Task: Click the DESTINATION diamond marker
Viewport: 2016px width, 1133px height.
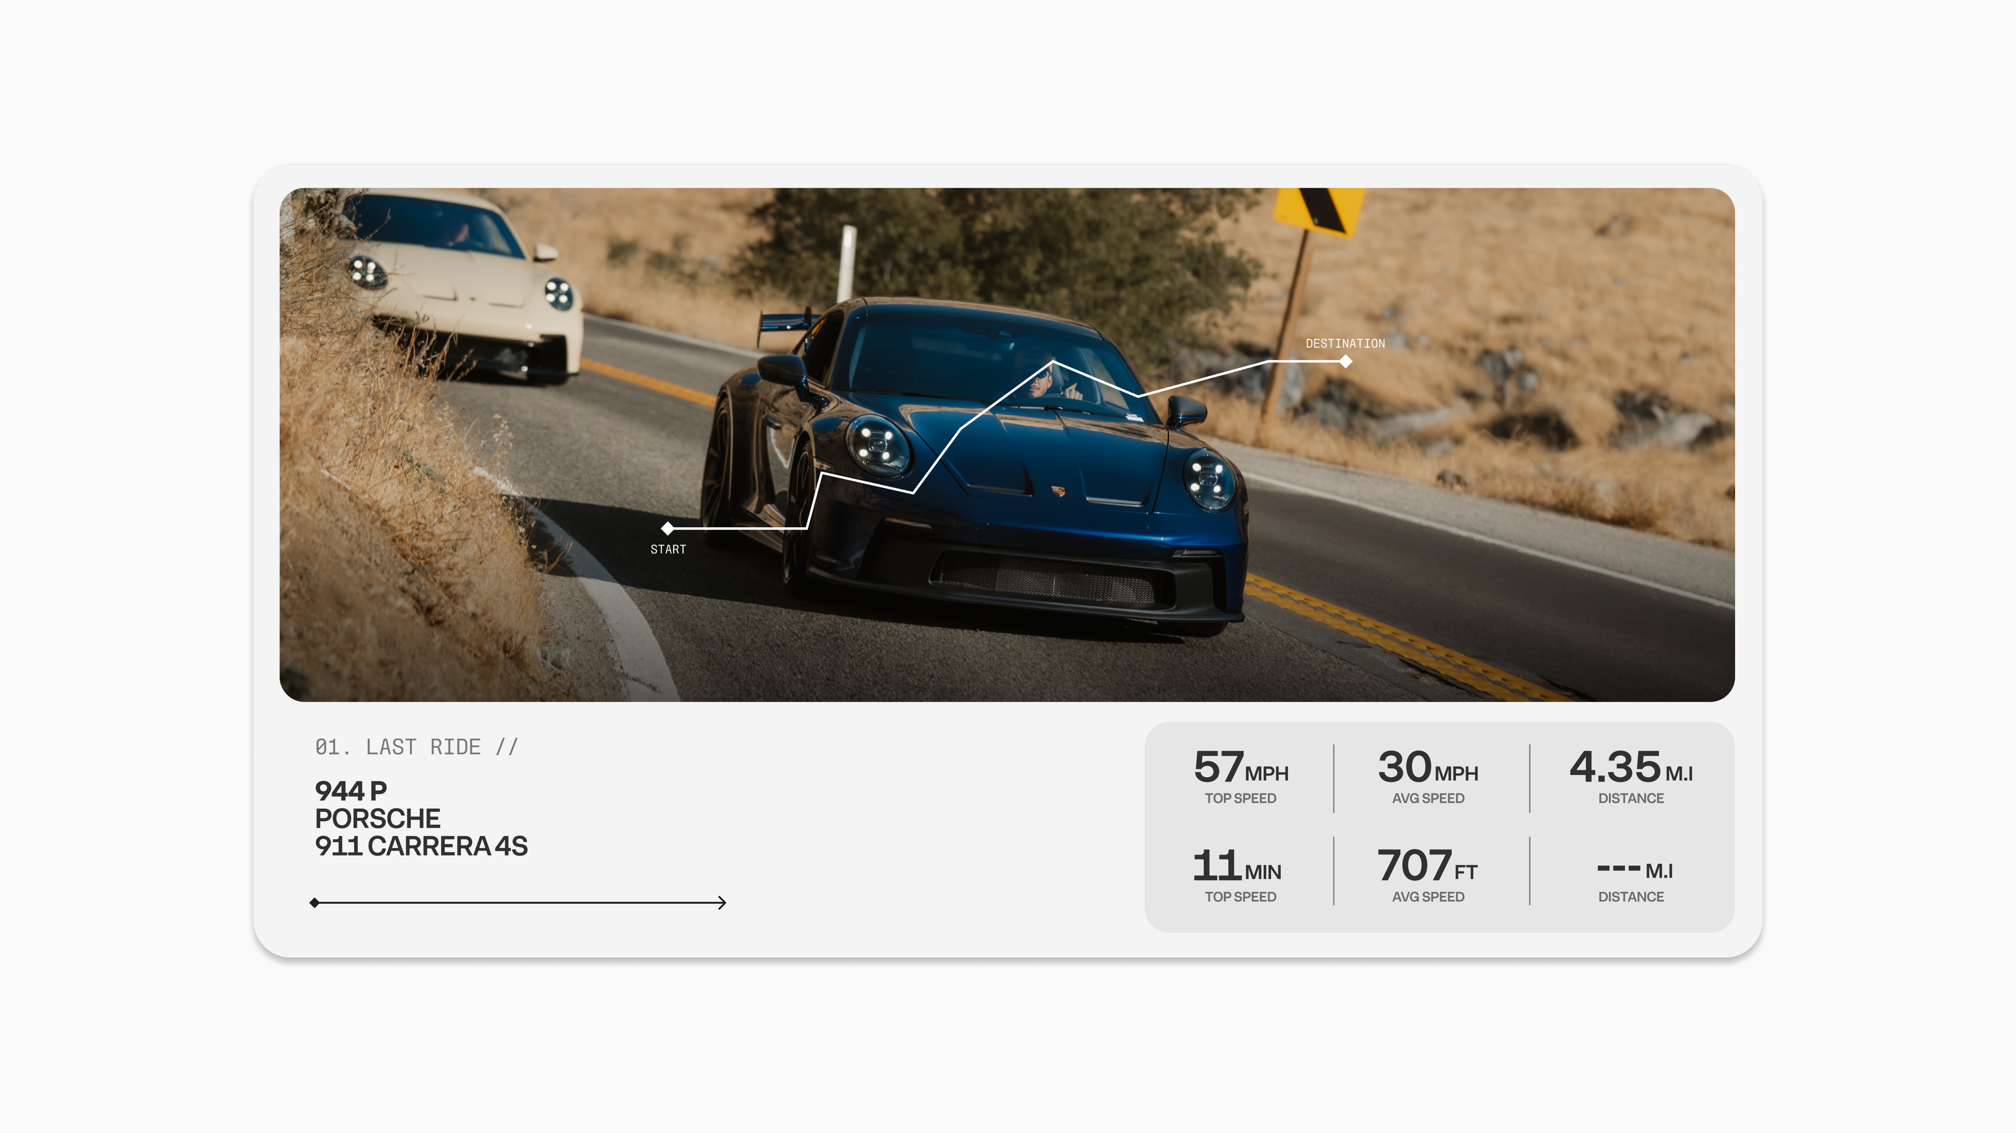Action: (1345, 361)
